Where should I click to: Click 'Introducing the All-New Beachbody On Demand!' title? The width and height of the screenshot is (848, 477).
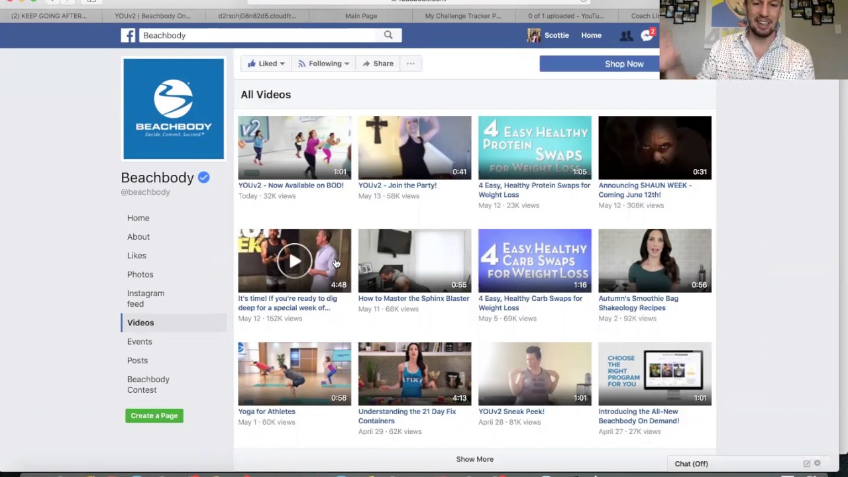click(639, 416)
